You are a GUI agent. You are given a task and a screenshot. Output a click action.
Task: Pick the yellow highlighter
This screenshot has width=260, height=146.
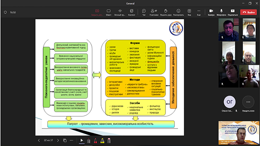click(x=102, y=140)
